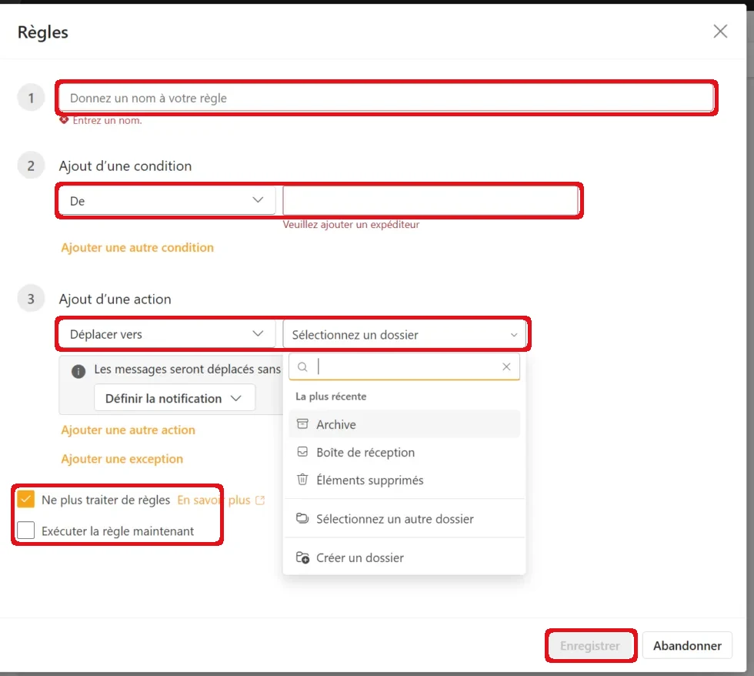Click the new-folder plus icon
The width and height of the screenshot is (754, 676).
[x=303, y=557]
